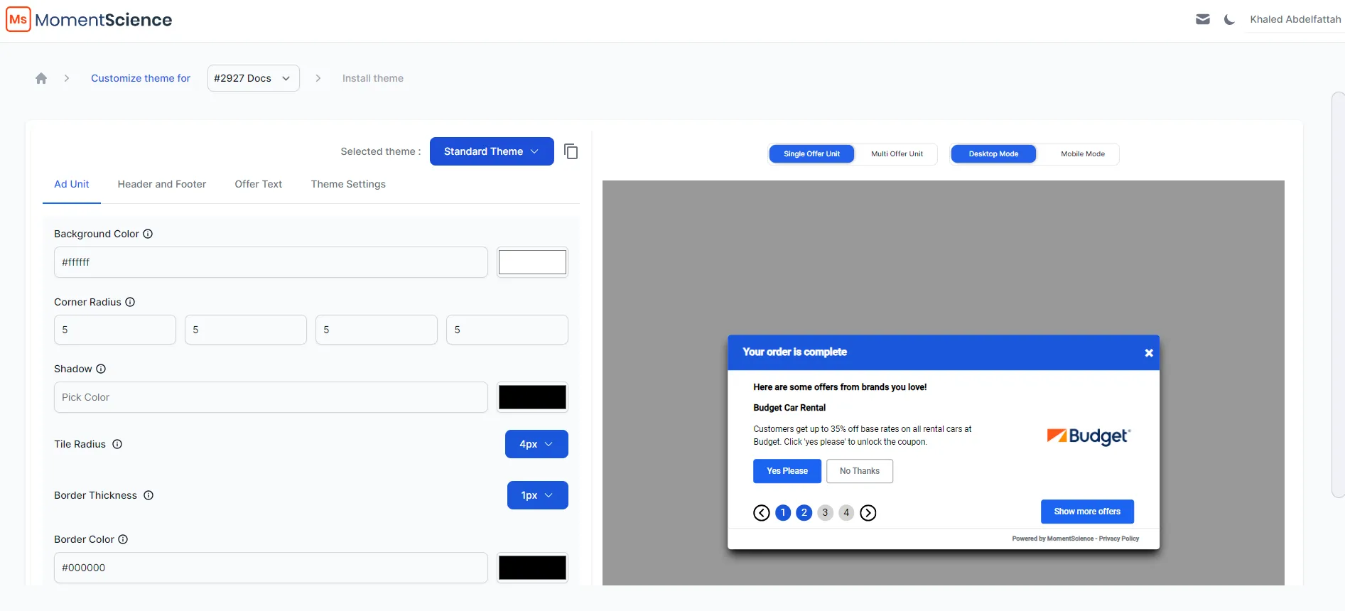Image resolution: width=1345 pixels, height=611 pixels.
Task: Switch preview to Multi Offer Unit
Action: tap(897, 154)
